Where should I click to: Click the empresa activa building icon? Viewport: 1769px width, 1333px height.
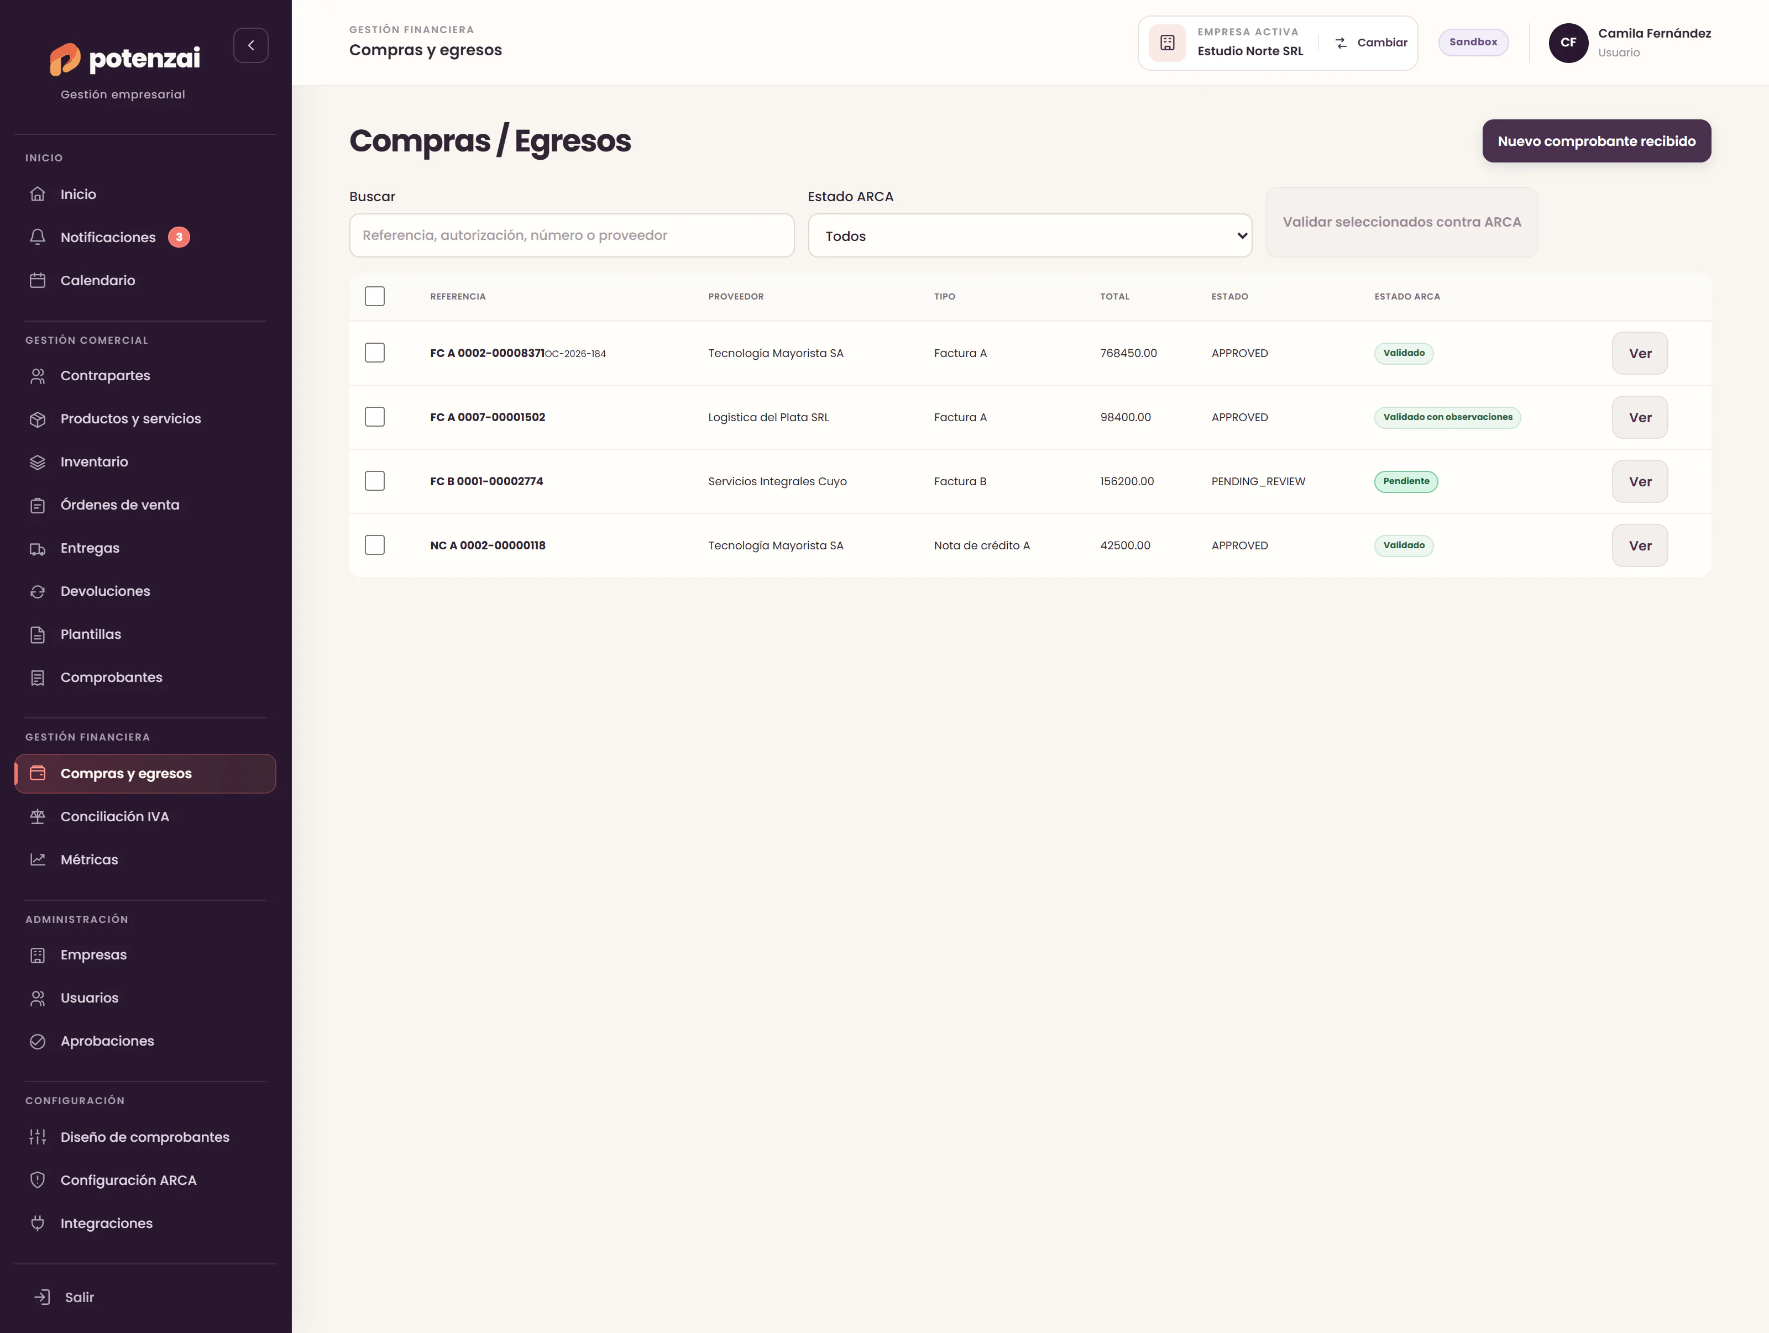click(x=1167, y=43)
